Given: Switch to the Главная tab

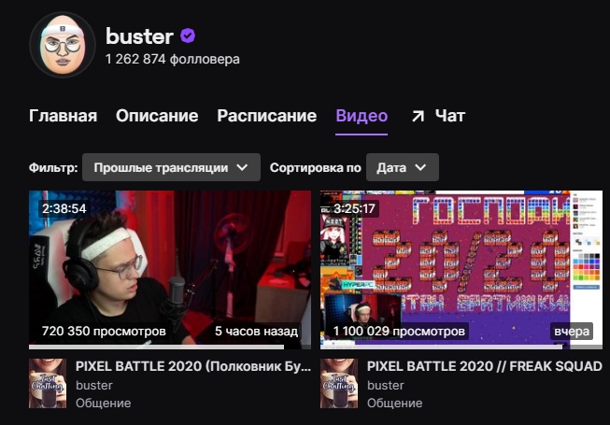Looking at the screenshot, I should (63, 116).
